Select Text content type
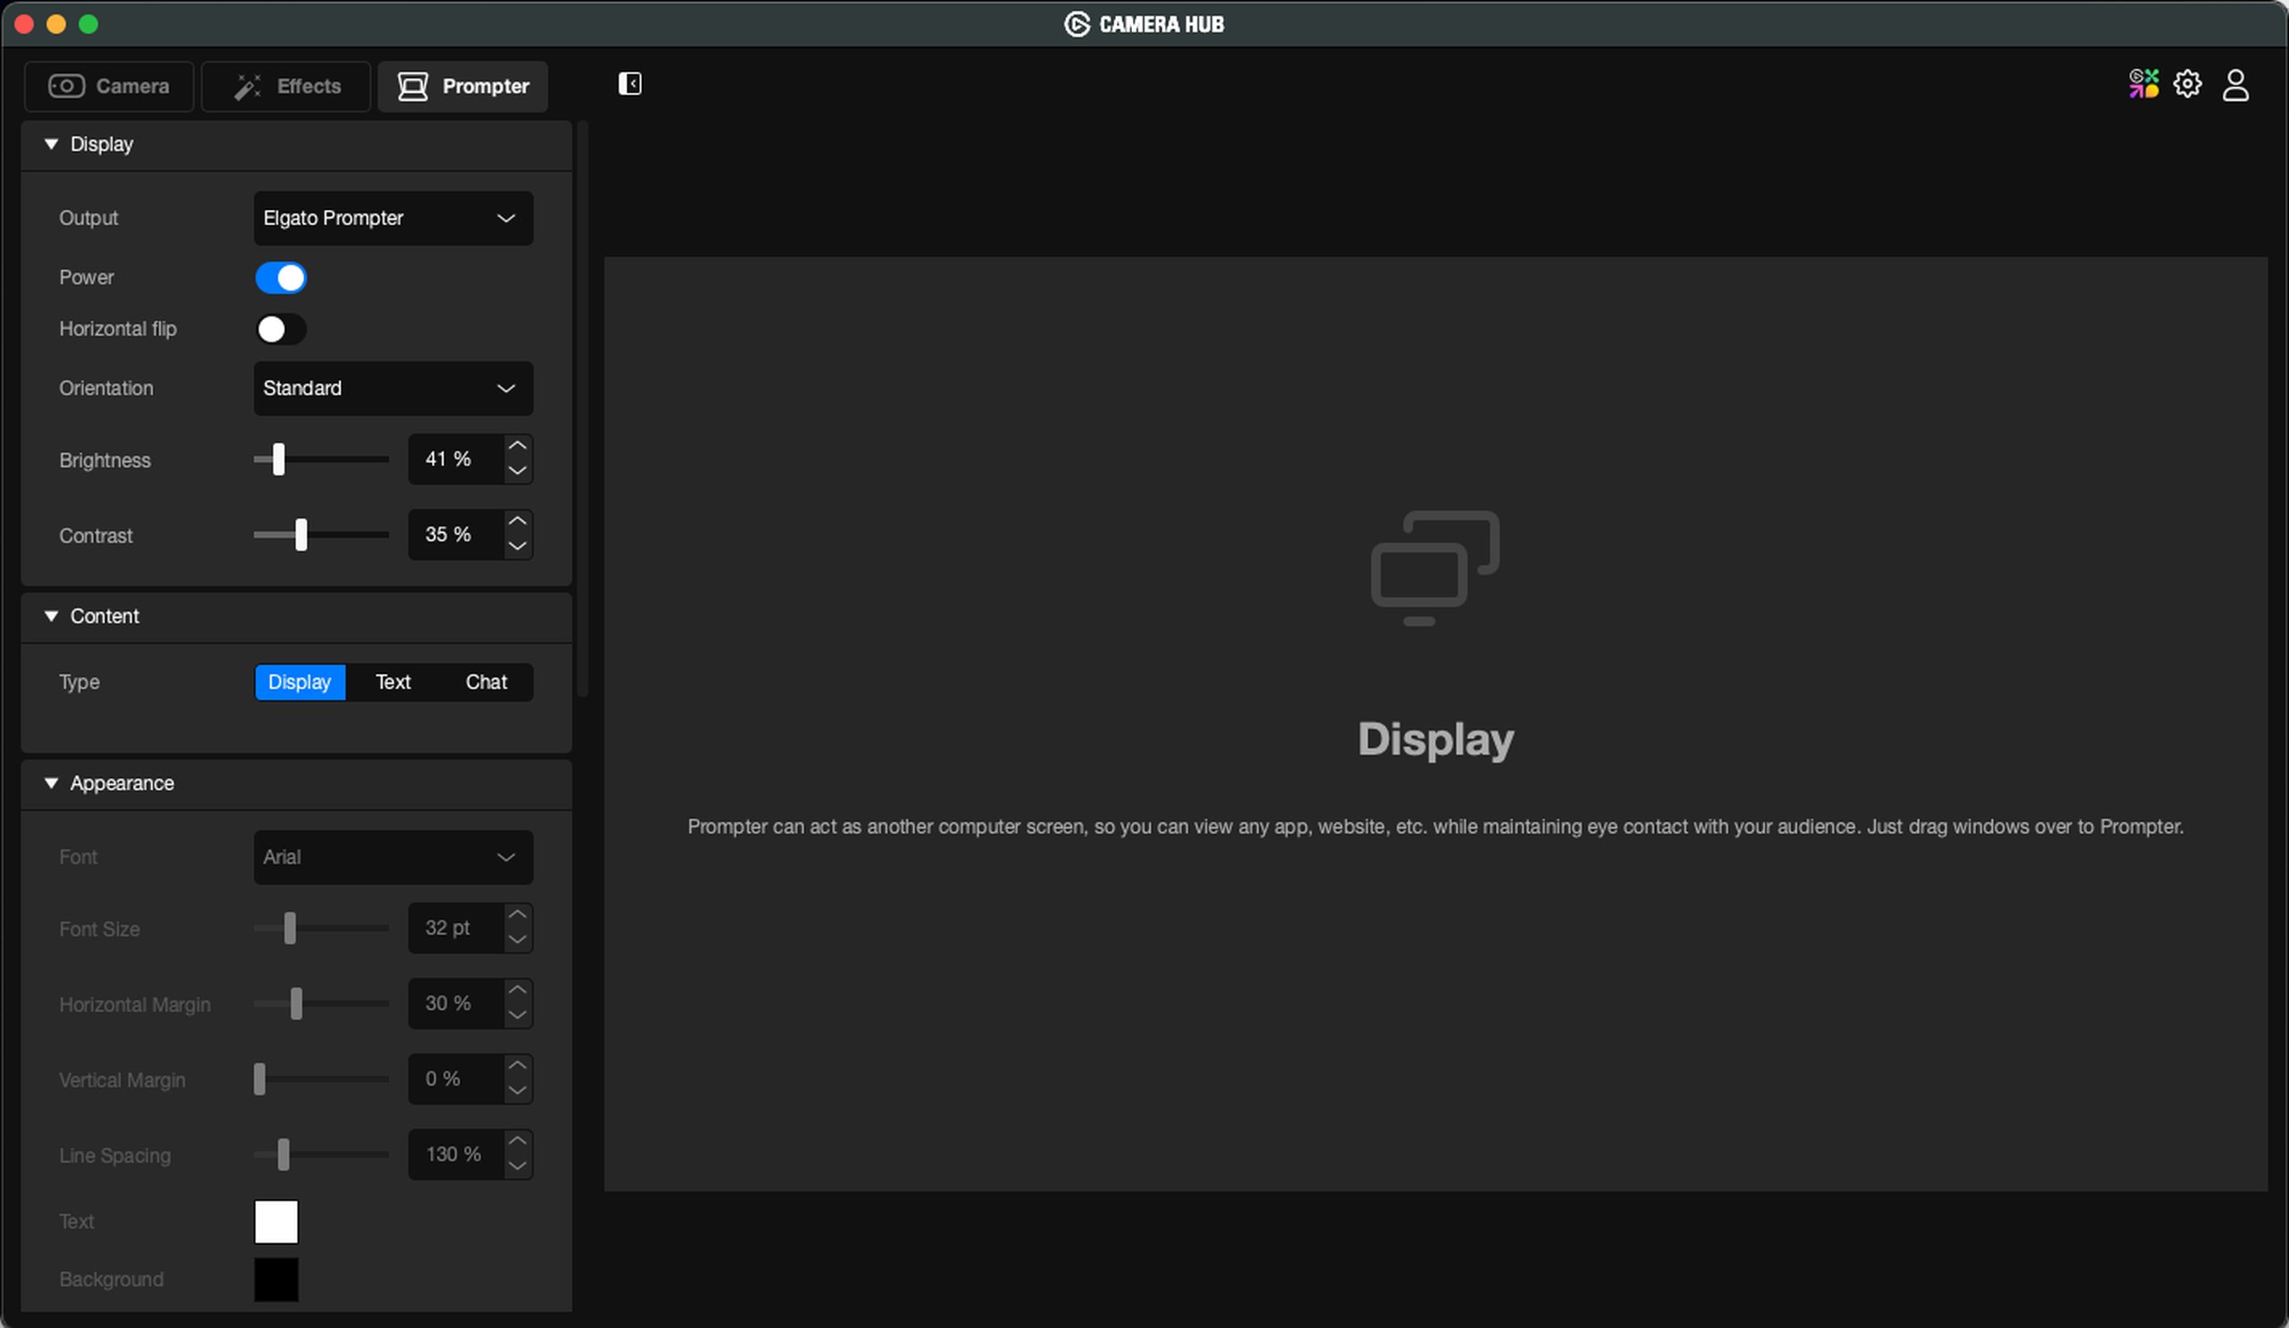The height and width of the screenshot is (1328, 2289). coord(393,682)
